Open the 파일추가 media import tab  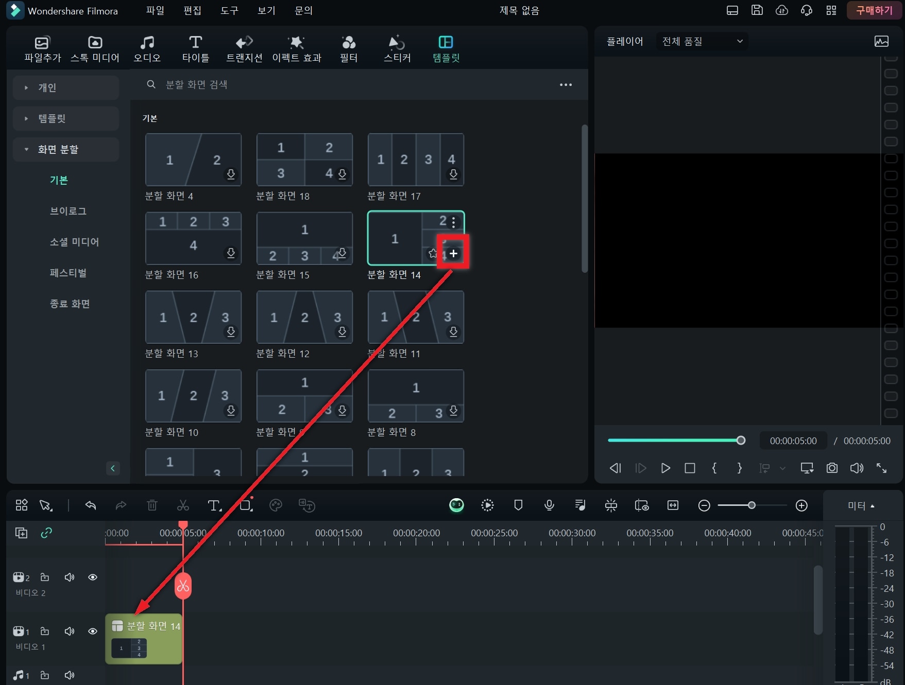(42, 49)
